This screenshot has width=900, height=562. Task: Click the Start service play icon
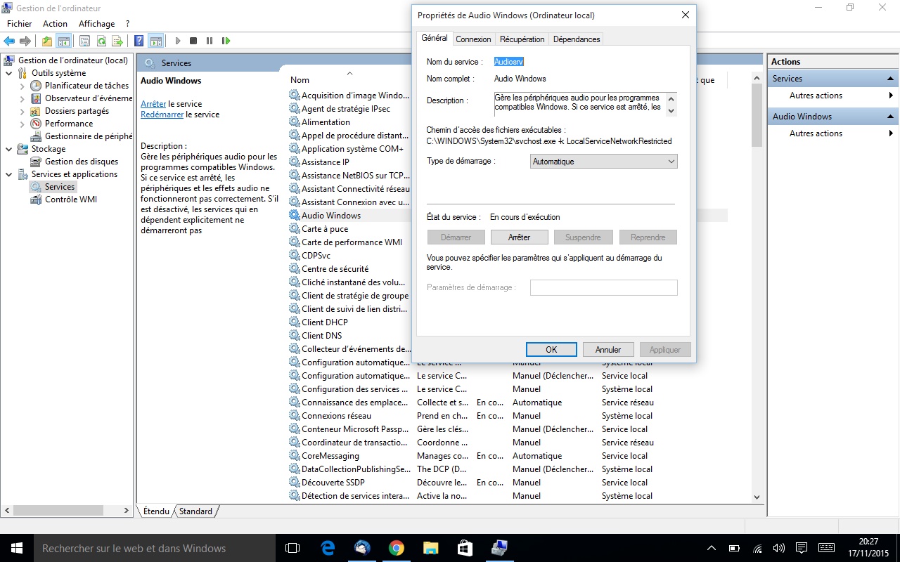point(178,41)
